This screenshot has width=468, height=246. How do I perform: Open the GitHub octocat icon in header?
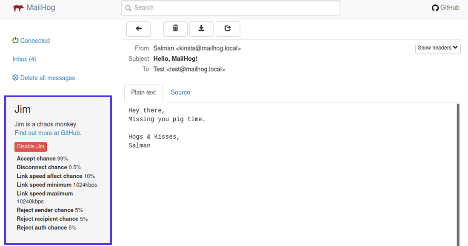coord(435,8)
